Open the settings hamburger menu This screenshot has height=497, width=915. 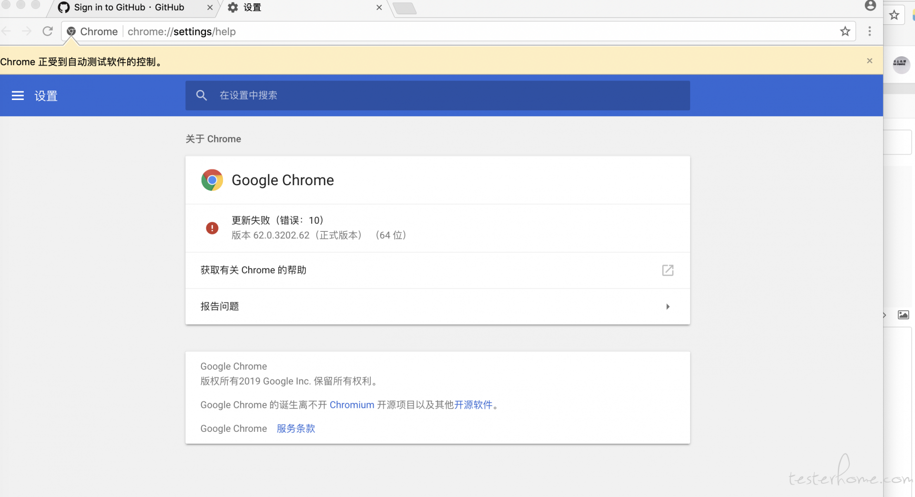(18, 96)
